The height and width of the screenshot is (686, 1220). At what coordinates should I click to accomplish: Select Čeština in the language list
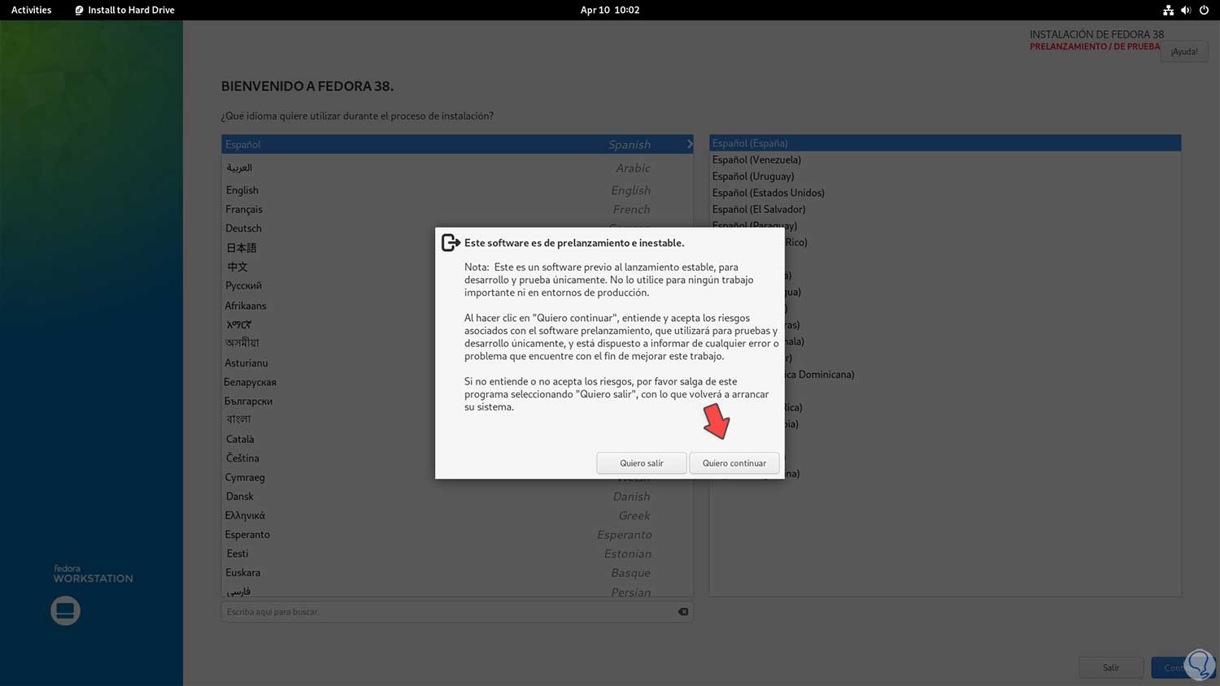[x=457, y=458]
